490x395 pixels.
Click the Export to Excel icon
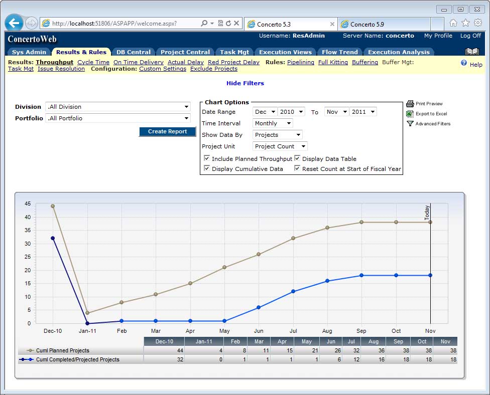coord(410,114)
